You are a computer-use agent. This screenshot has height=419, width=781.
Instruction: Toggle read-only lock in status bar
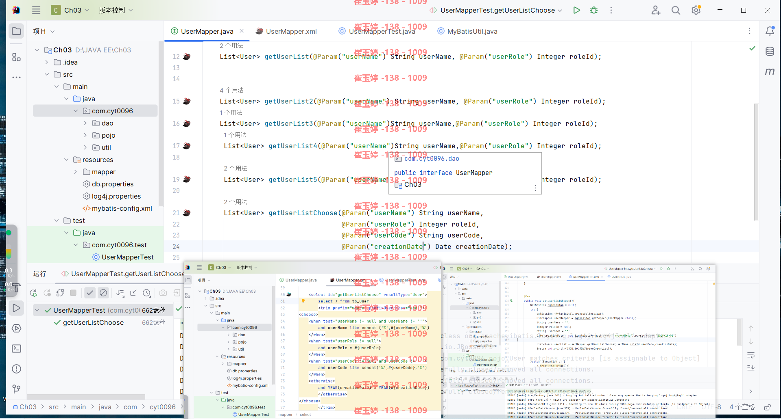click(x=767, y=407)
